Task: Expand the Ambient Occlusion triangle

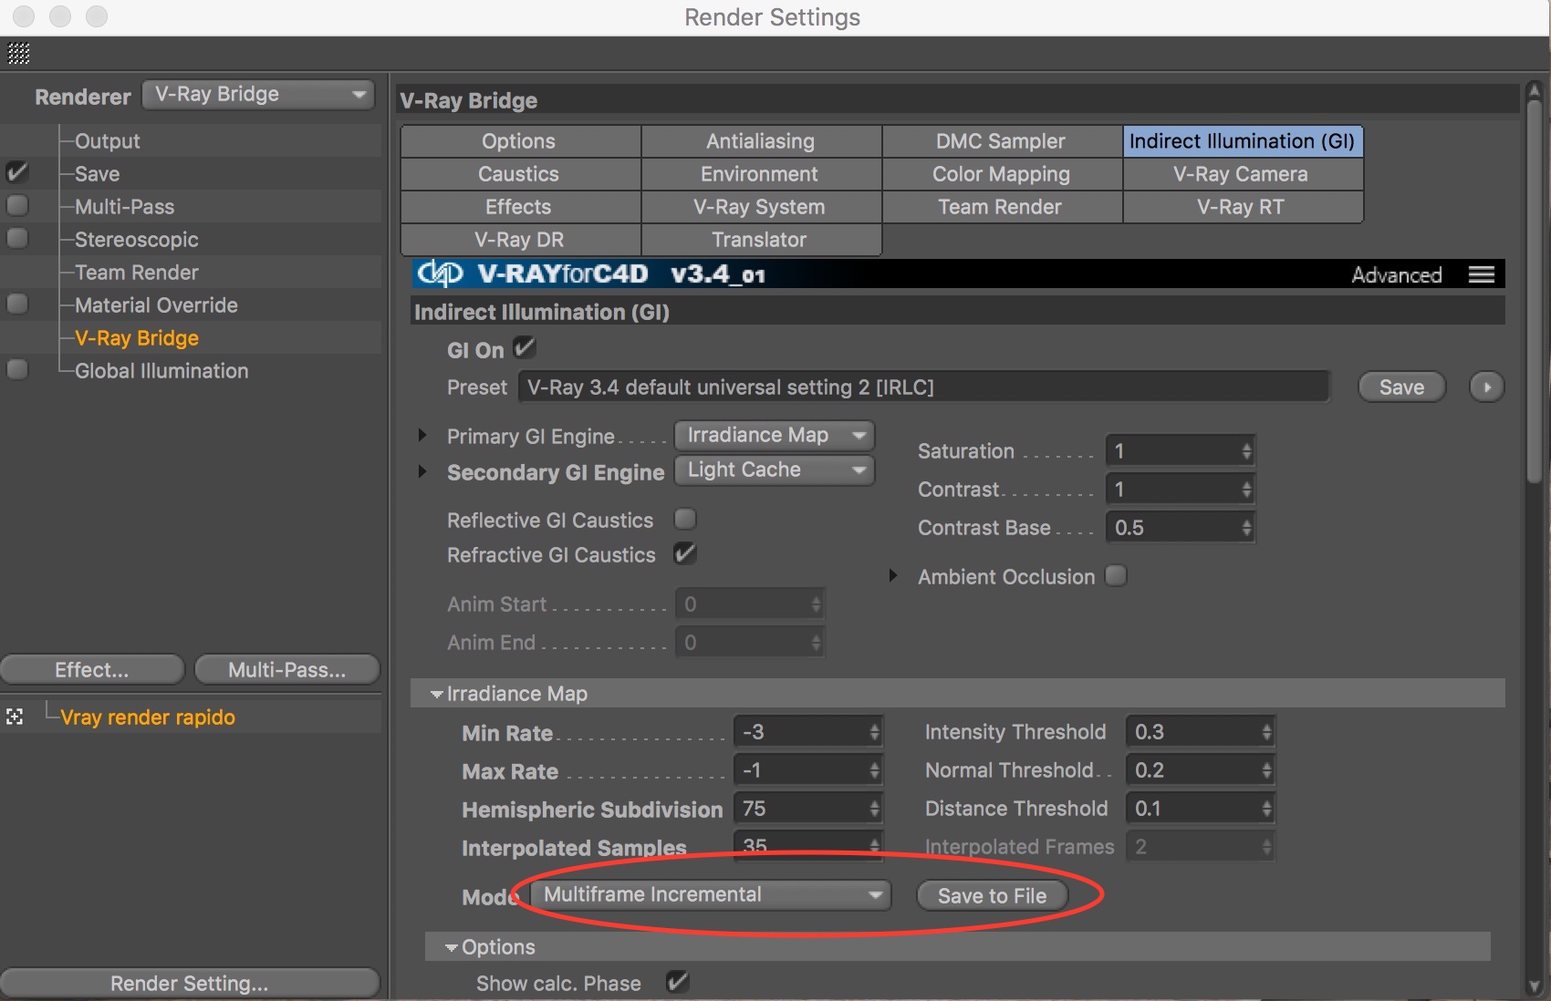Action: [893, 576]
